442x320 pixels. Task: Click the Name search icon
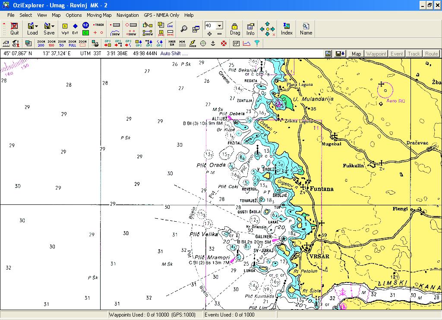(x=306, y=29)
